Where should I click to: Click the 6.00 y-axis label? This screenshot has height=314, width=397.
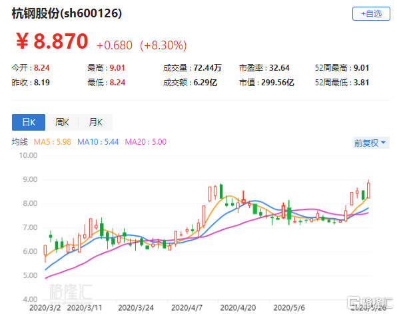(x=30, y=251)
